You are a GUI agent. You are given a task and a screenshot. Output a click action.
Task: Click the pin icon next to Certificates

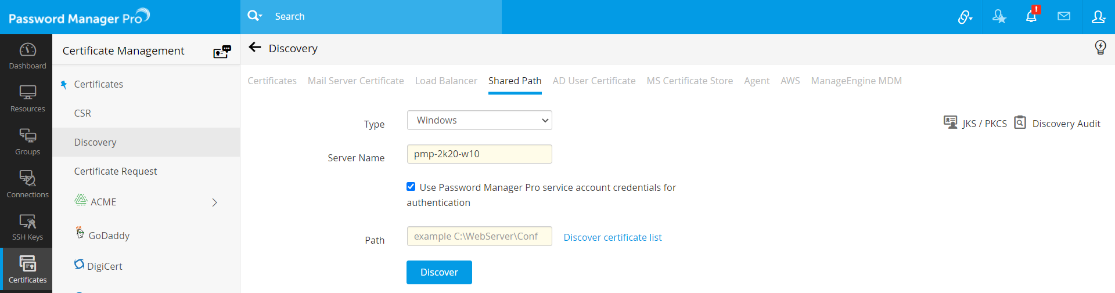64,85
